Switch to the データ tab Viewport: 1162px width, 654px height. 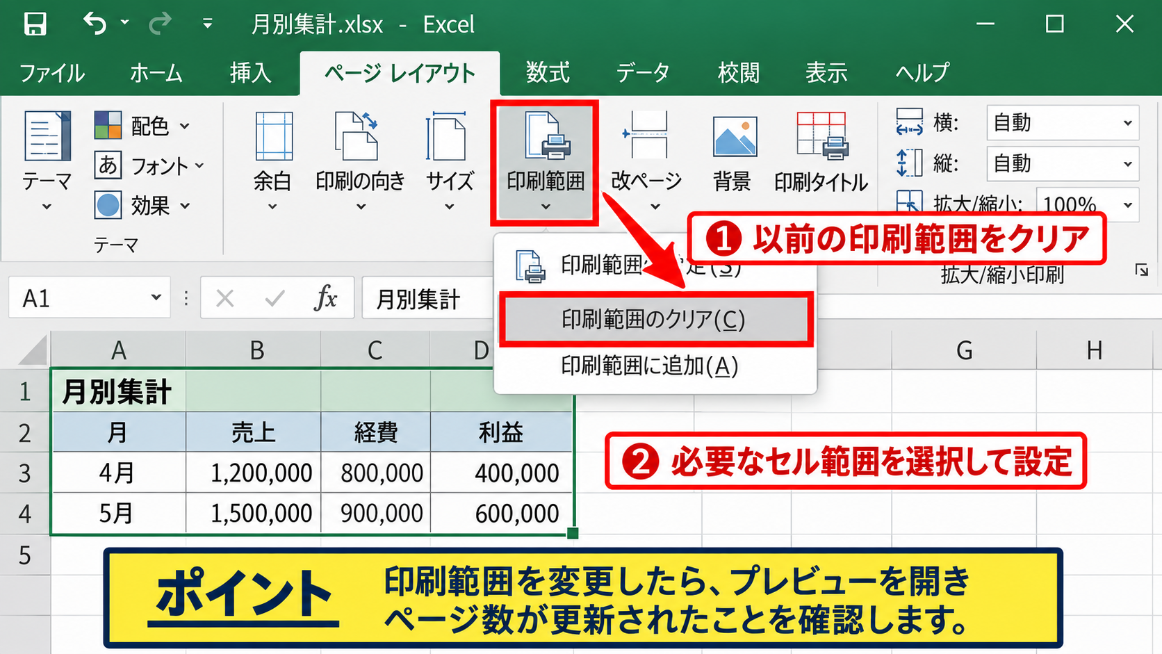coord(642,73)
